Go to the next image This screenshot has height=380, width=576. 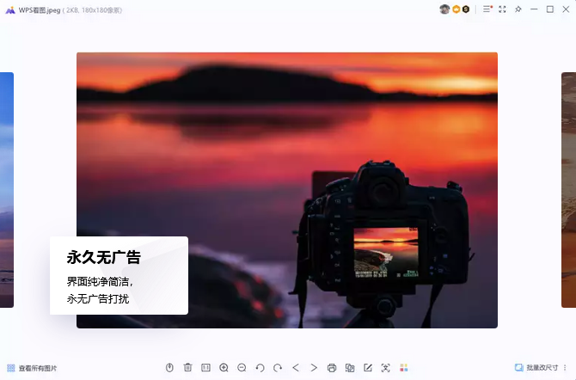(x=314, y=368)
